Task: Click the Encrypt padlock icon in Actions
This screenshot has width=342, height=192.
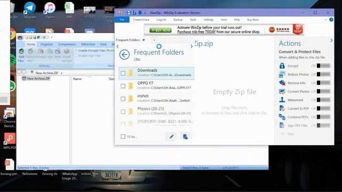Action: click(282, 66)
